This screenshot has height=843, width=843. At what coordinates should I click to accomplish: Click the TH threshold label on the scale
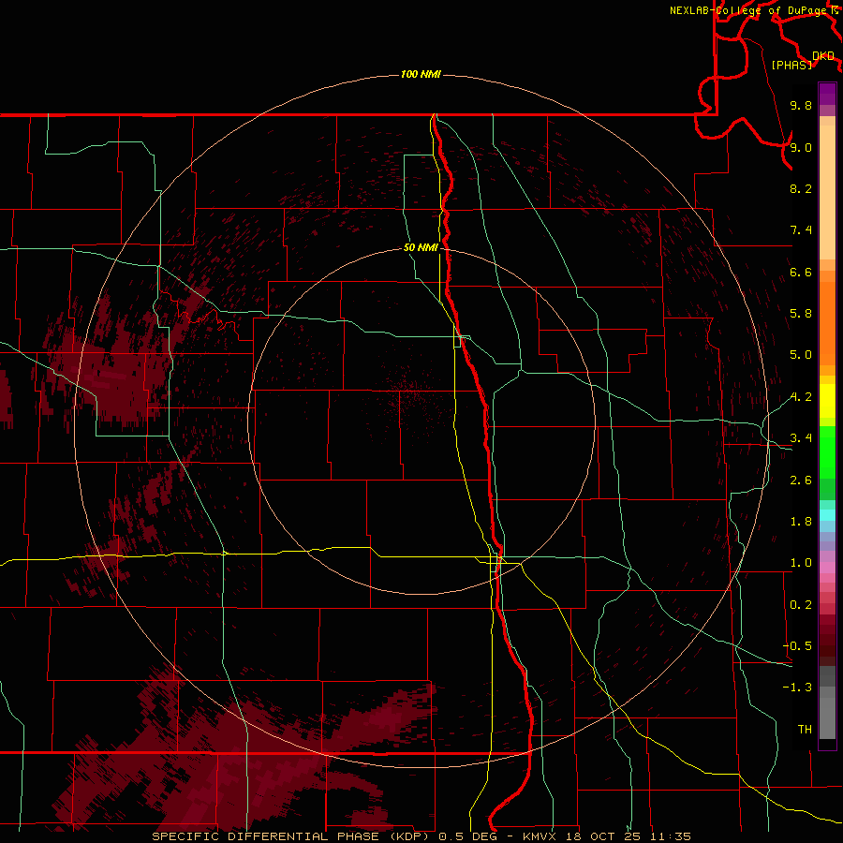point(805,730)
